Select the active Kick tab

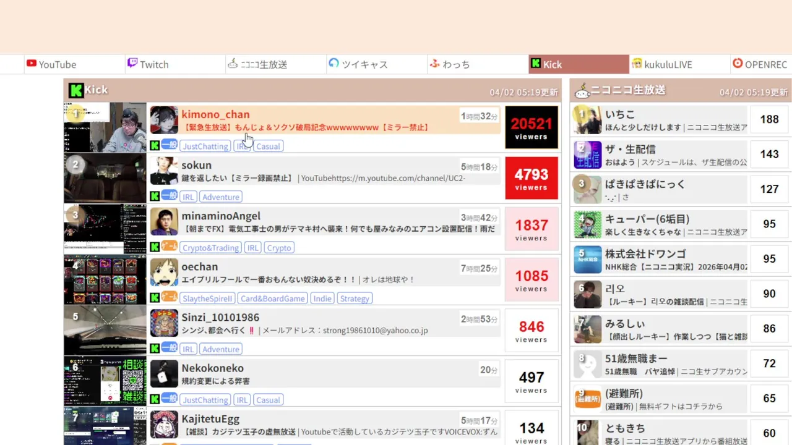tap(579, 64)
